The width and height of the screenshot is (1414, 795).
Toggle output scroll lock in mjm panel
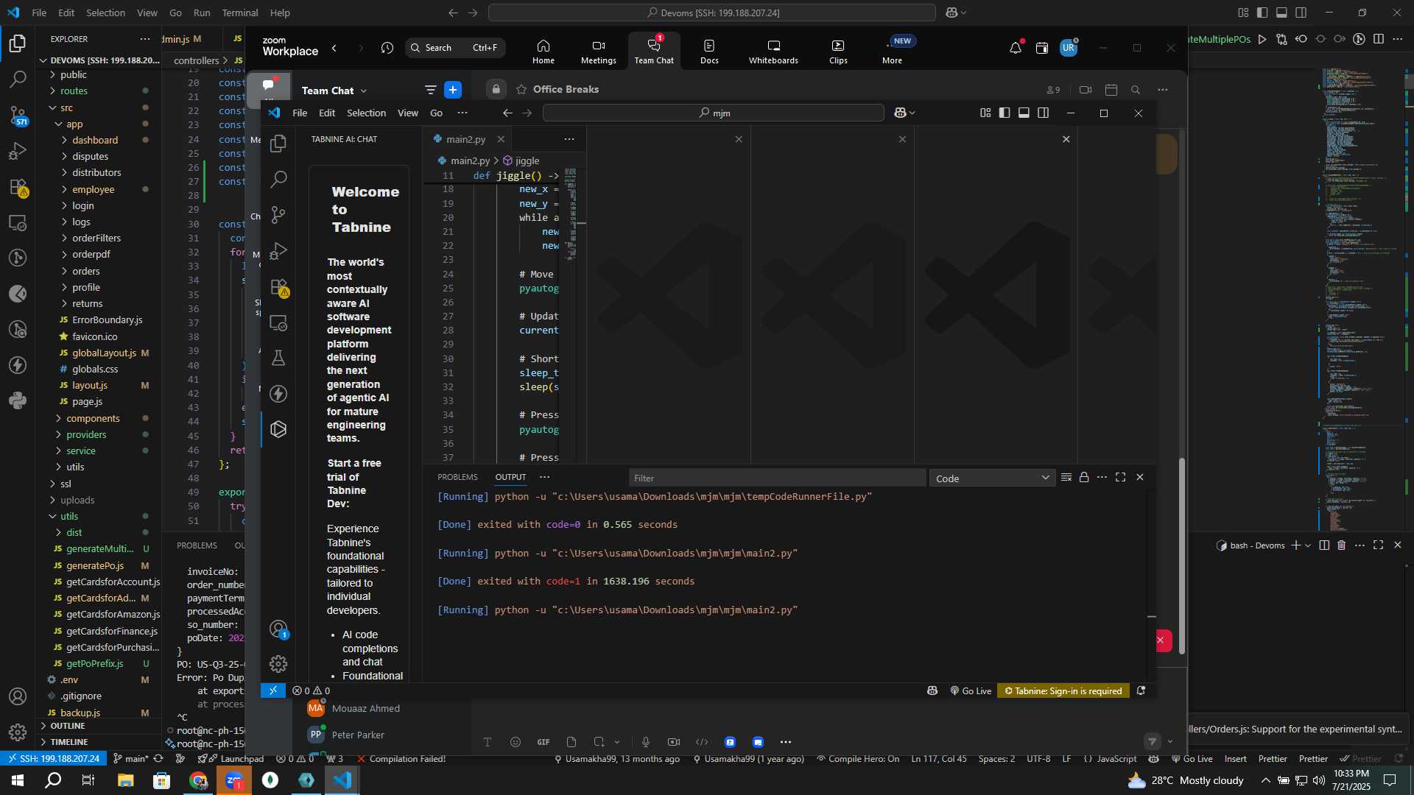(1084, 478)
